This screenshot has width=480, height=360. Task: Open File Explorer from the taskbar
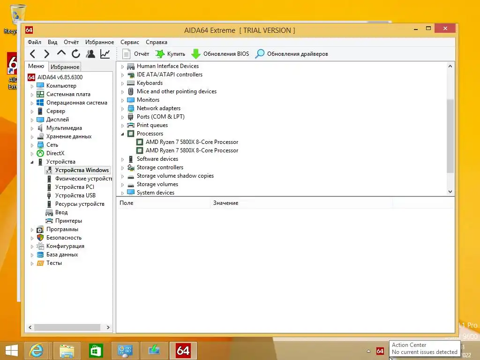point(67,351)
